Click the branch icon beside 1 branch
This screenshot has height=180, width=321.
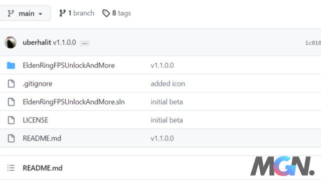click(x=62, y=13)
